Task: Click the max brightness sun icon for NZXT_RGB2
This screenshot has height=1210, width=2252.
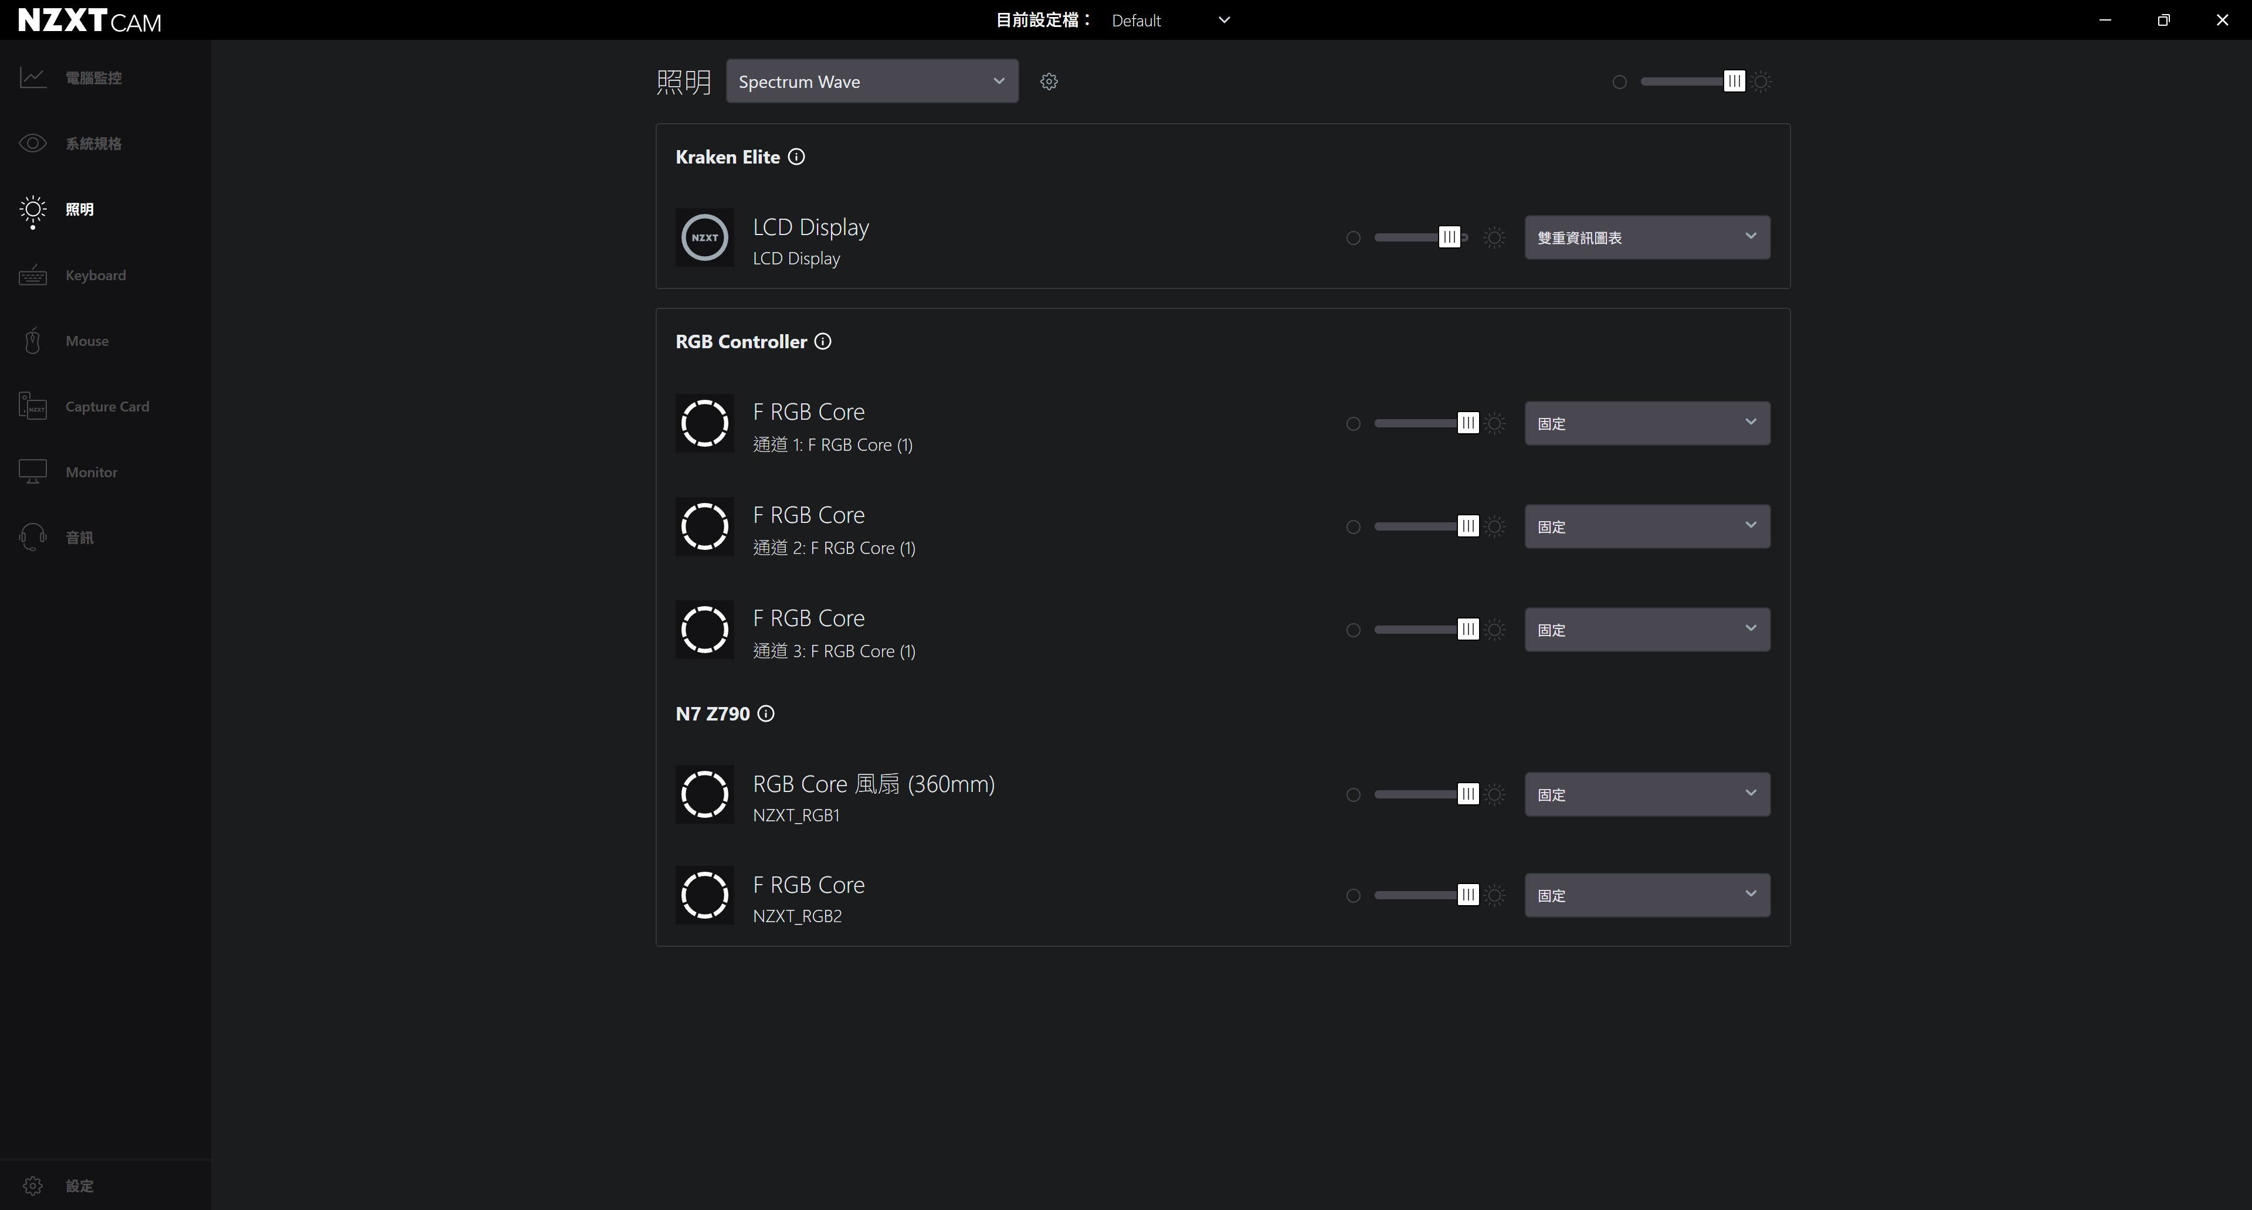Action: click(x=1495, y=895)
